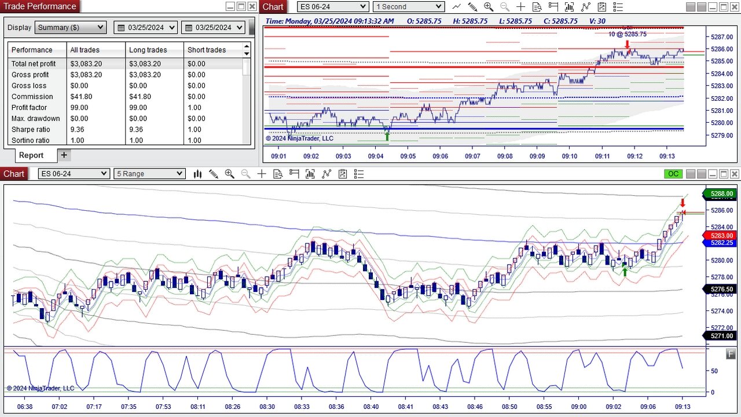Click the Trade Performance window title

pos(40,6)
